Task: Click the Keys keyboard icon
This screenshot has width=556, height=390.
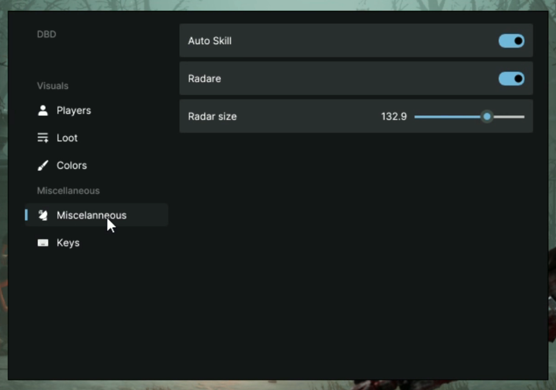Action: click(43, 243)
